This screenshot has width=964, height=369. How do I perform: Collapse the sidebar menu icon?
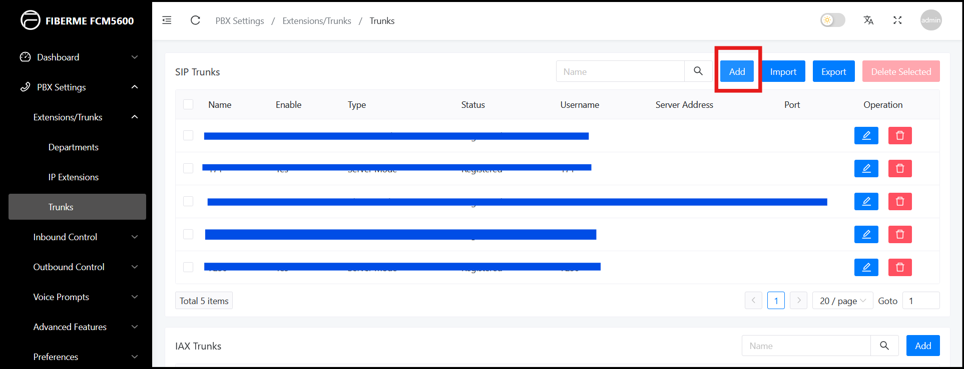pyautogui.click(x=167, y=20)
